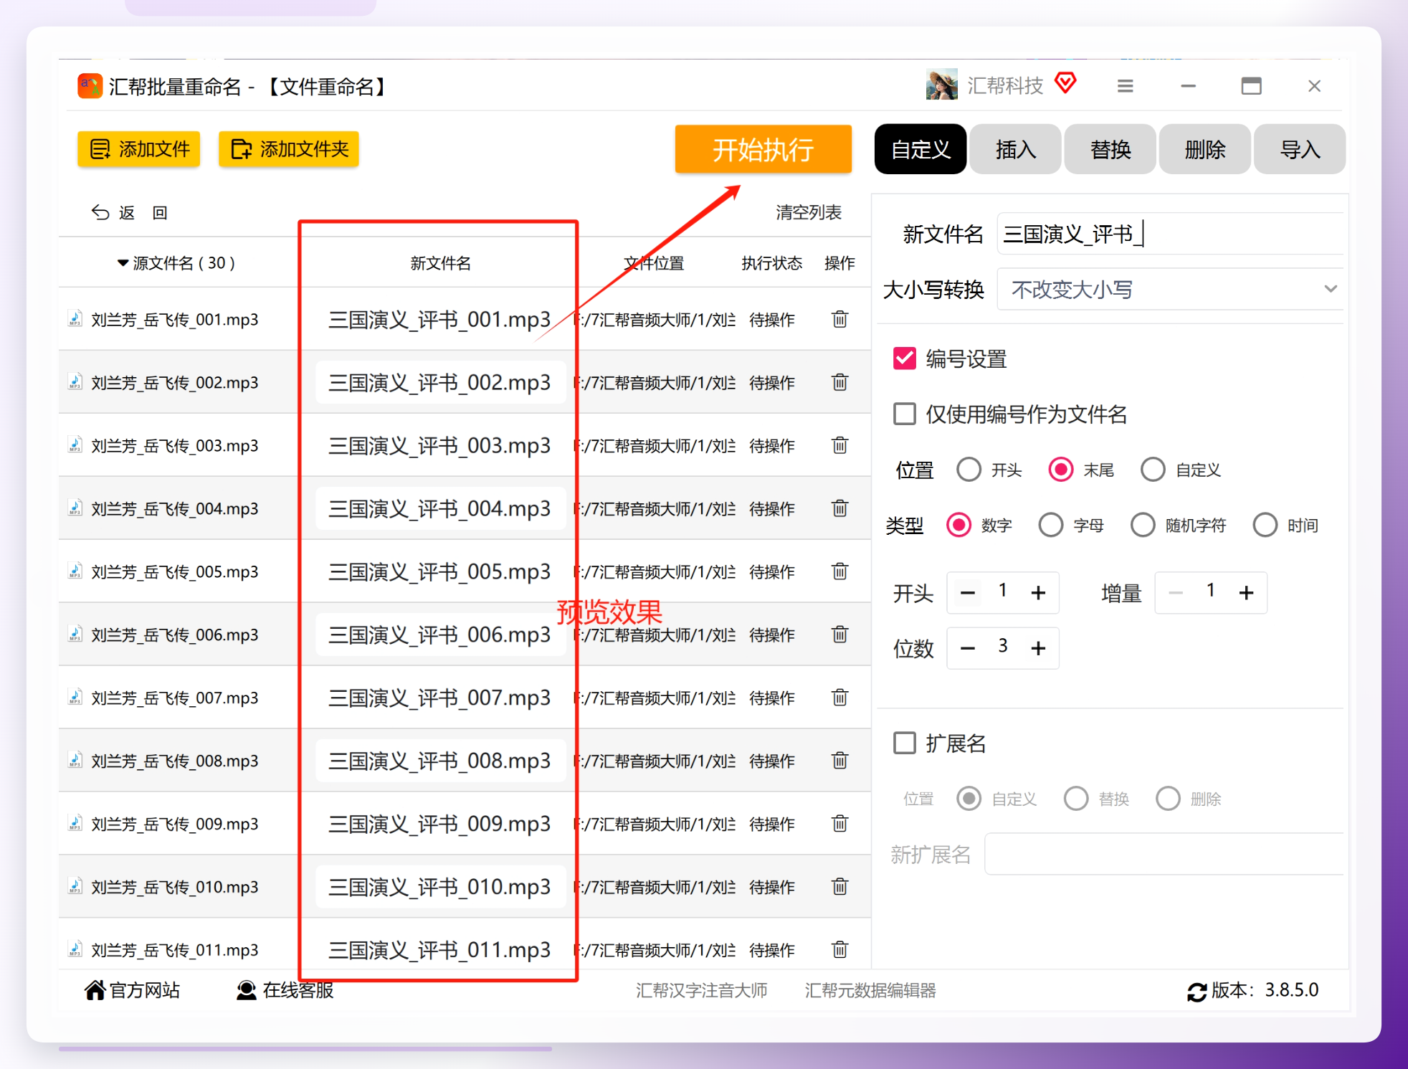The height and width of the screenshot is (1069, 1408).
Task: Select 开头 position radio button
Action: (969, 470)
